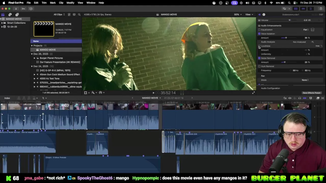Disable the Voice Isolation checkbox

[x=259, y=34]
